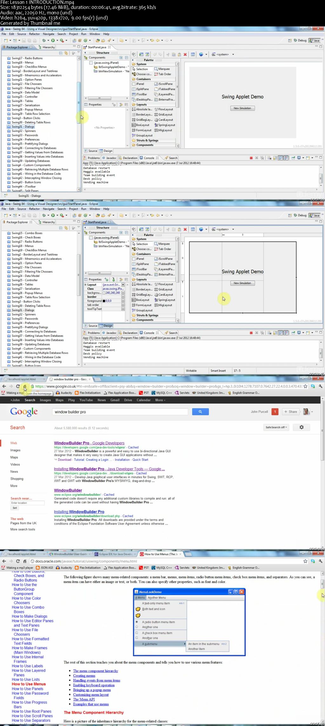Click the foreground black color swatch in second Eclipse Properties
The width and height of the screenshot is (325, 726).
104,301
